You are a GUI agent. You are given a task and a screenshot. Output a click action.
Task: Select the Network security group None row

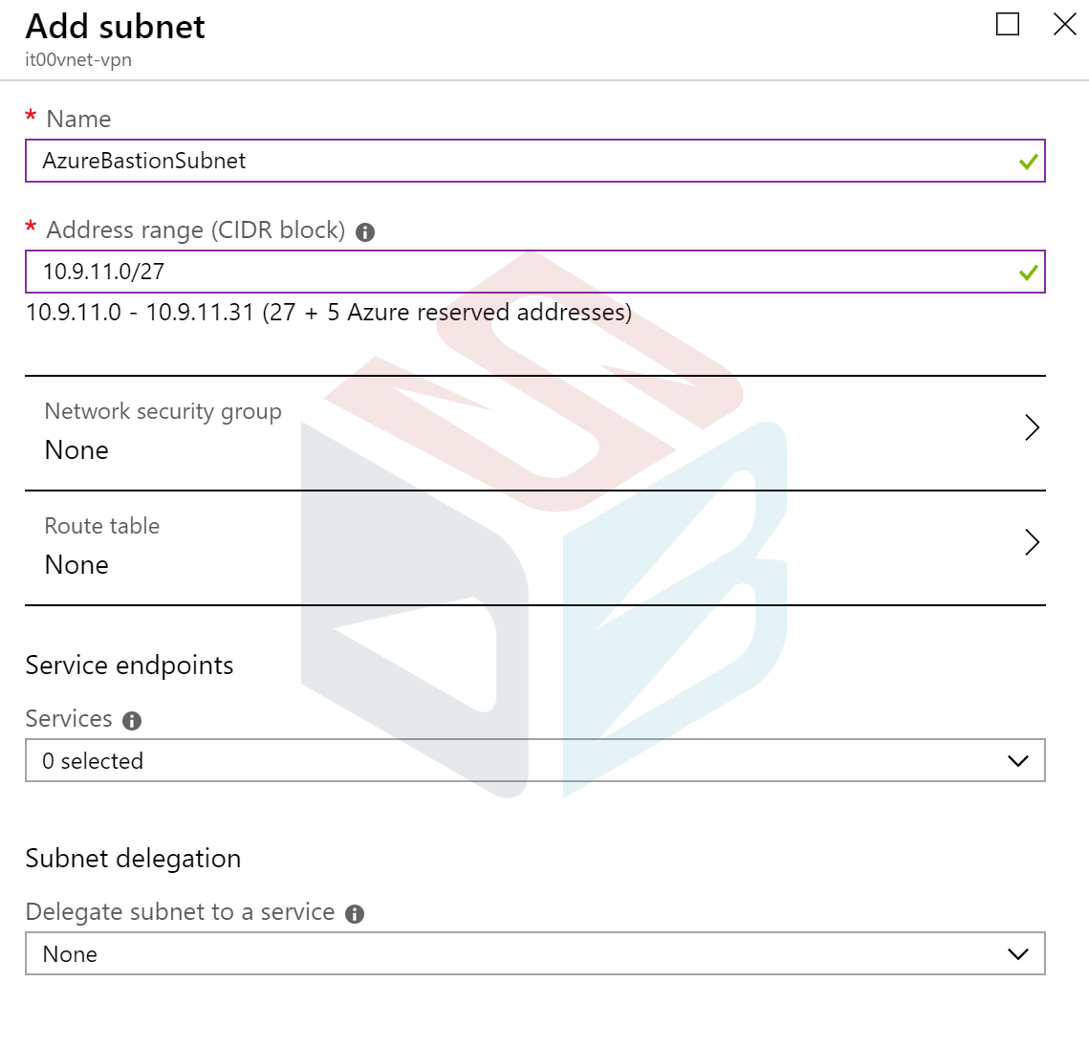pyautogui.click(x=534, y=433)
